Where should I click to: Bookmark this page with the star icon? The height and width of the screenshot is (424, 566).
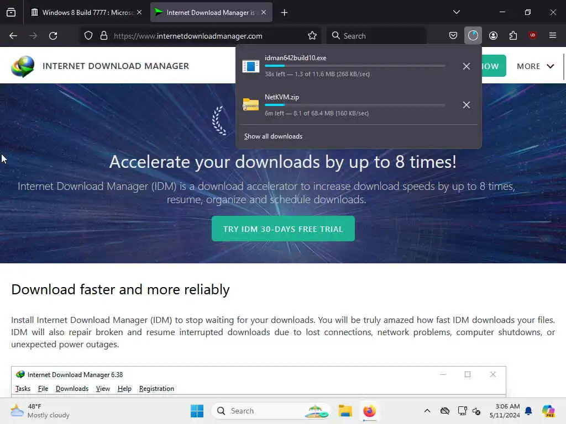pos(312,36)
